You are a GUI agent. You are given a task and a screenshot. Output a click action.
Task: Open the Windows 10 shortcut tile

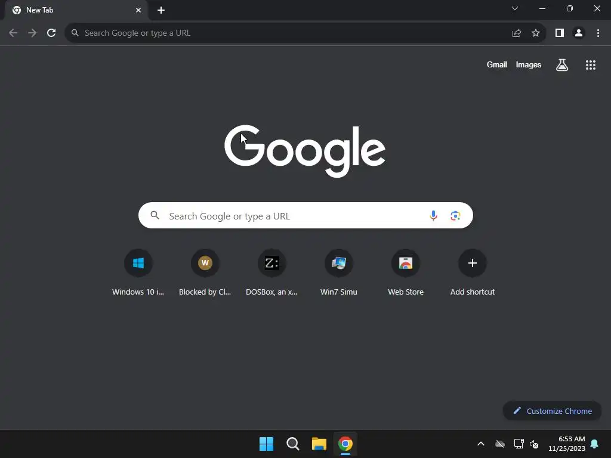coord(138,273)
